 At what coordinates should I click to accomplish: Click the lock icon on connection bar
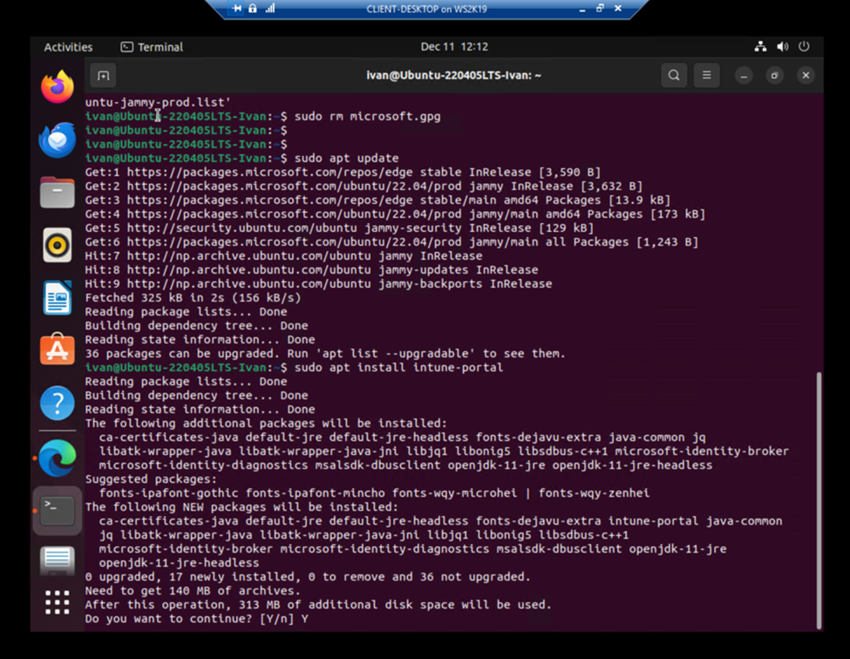click(x=253, y=9)
